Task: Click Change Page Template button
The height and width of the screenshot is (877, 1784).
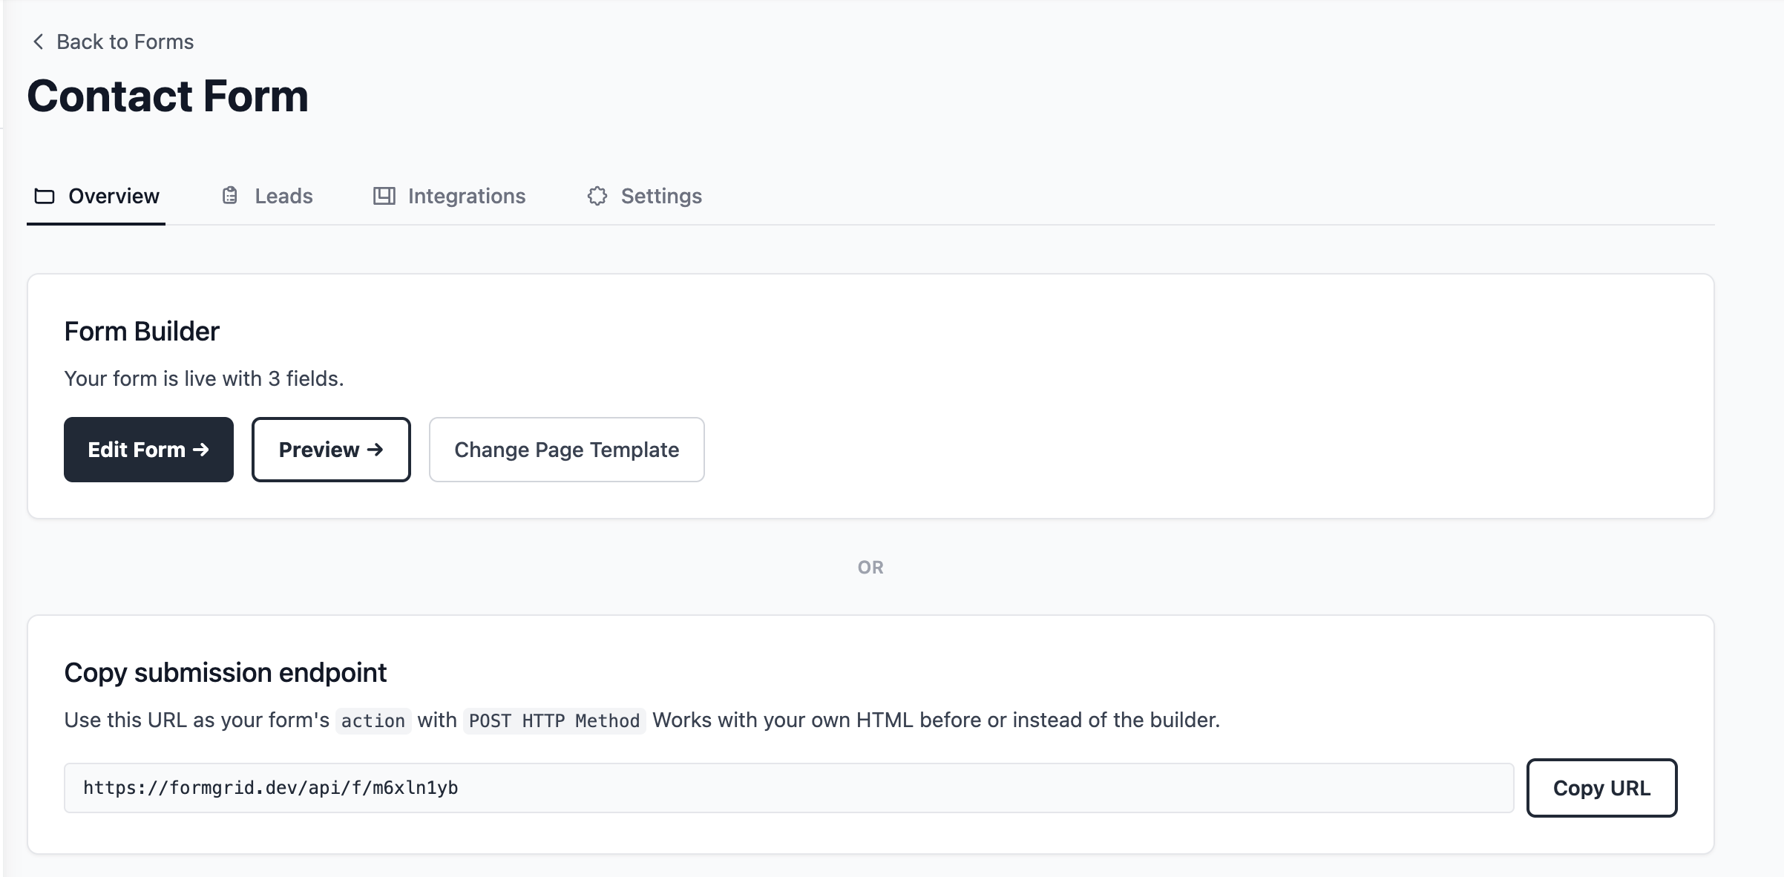Action: coord(567,450)
